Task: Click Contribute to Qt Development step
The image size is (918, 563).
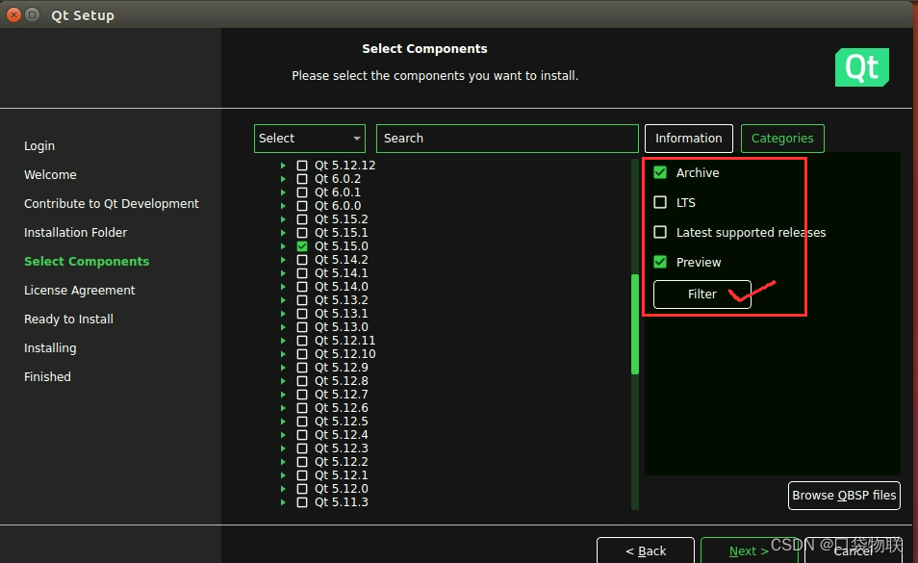Action: (112, 204)
